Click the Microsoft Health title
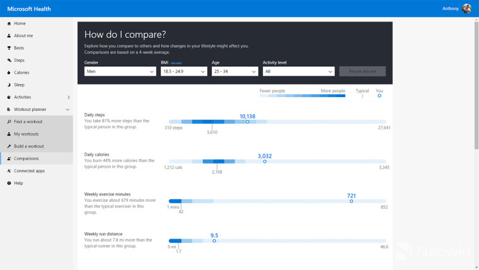This screenshot has width=479, height=270. point(29,9)
